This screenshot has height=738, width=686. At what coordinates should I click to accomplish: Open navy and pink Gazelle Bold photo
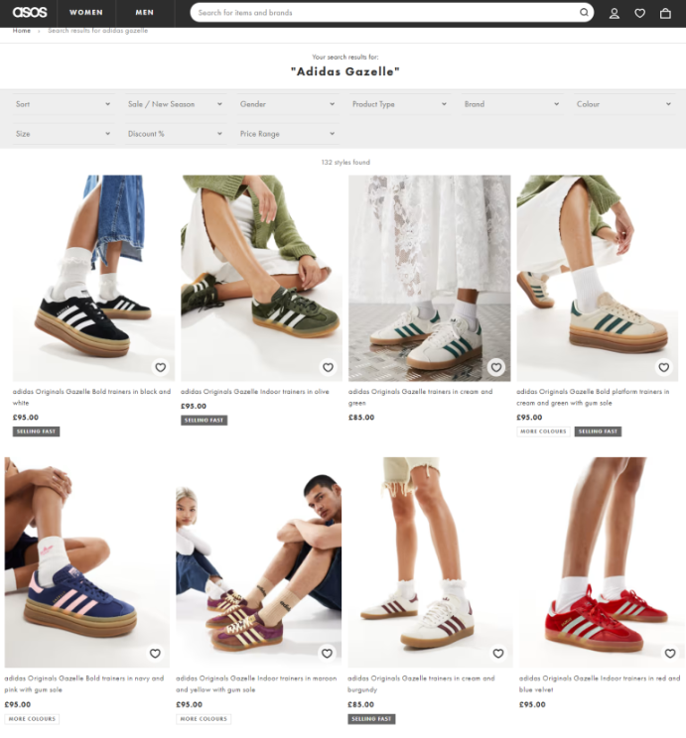(87, 562)
